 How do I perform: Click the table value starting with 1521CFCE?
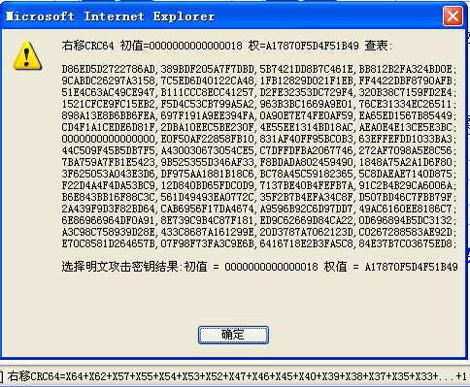tap(108, 104)
